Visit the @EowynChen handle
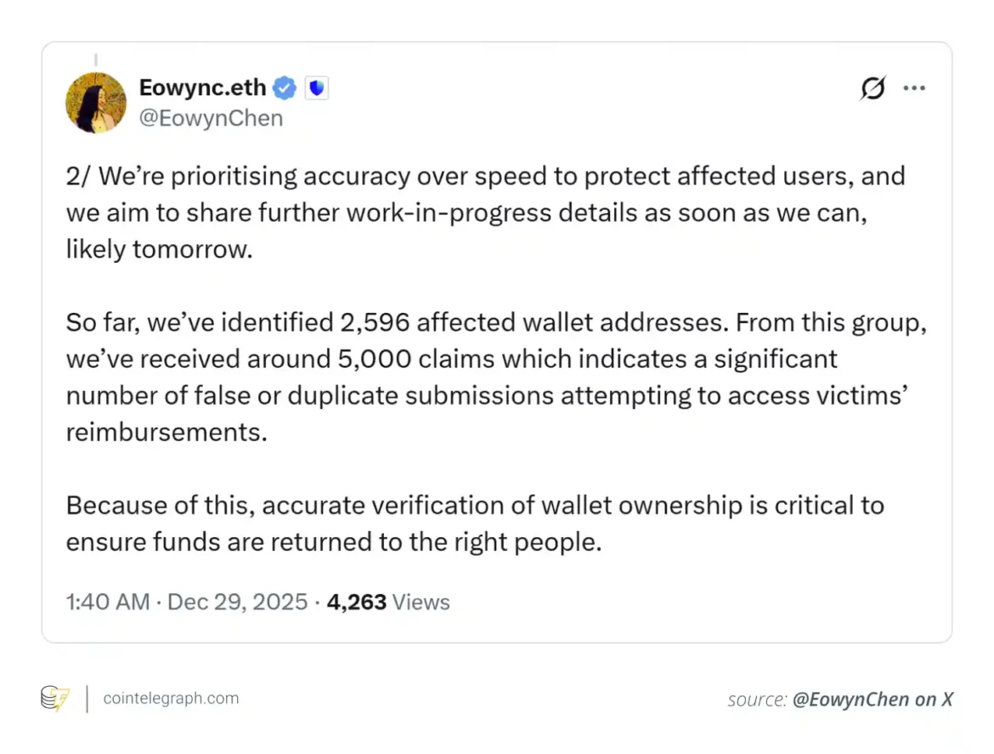 pos(211,118)
